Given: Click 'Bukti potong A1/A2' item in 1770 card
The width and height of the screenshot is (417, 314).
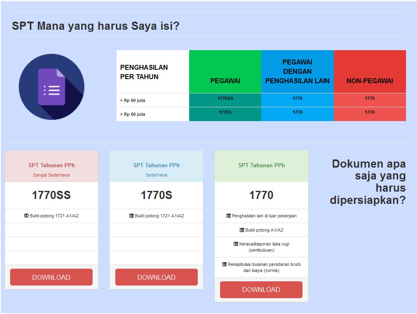Looking at the screenshot, I should (x=265, y=230).
